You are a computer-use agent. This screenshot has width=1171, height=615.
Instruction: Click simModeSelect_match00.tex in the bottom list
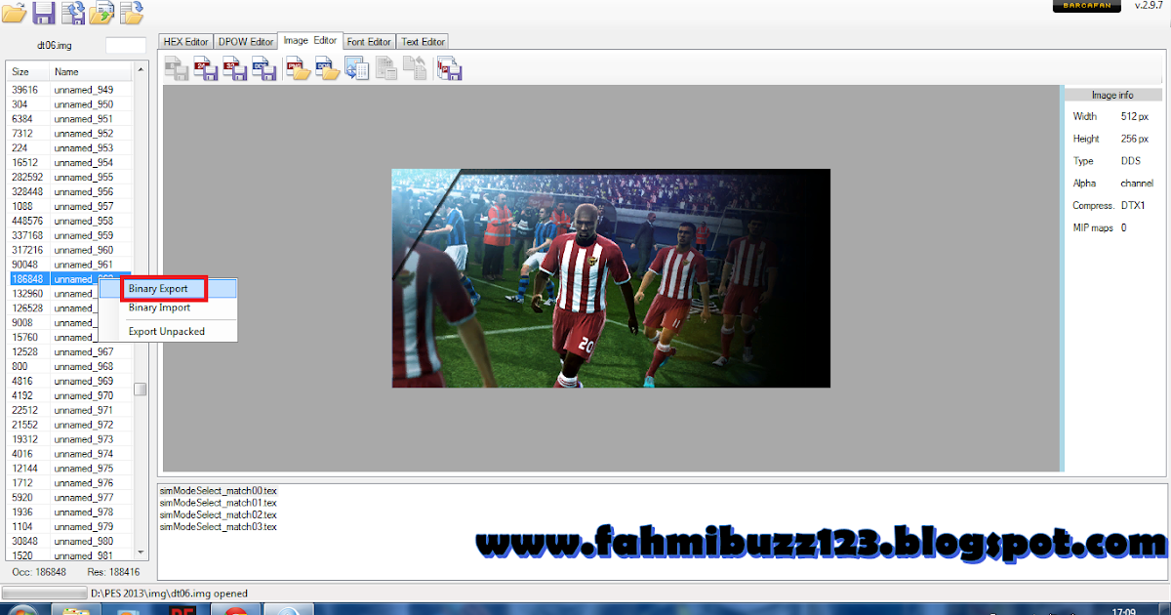tap(219, 490)
